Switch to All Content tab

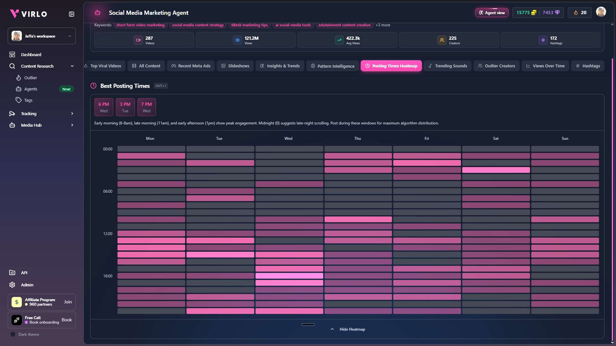point(146,66)
